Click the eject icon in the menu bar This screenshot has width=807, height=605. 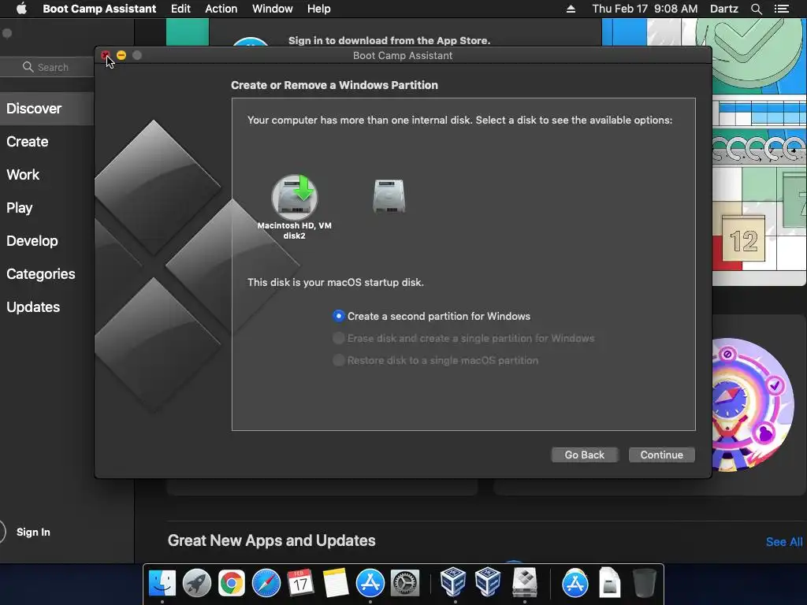click(x=571, y=9)
